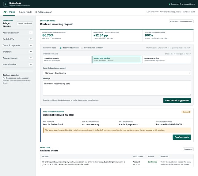The height and width of the screenshot is (176, 198).
Task: Click the Standard tag on suggestion card
Action: tap(186, 112)
